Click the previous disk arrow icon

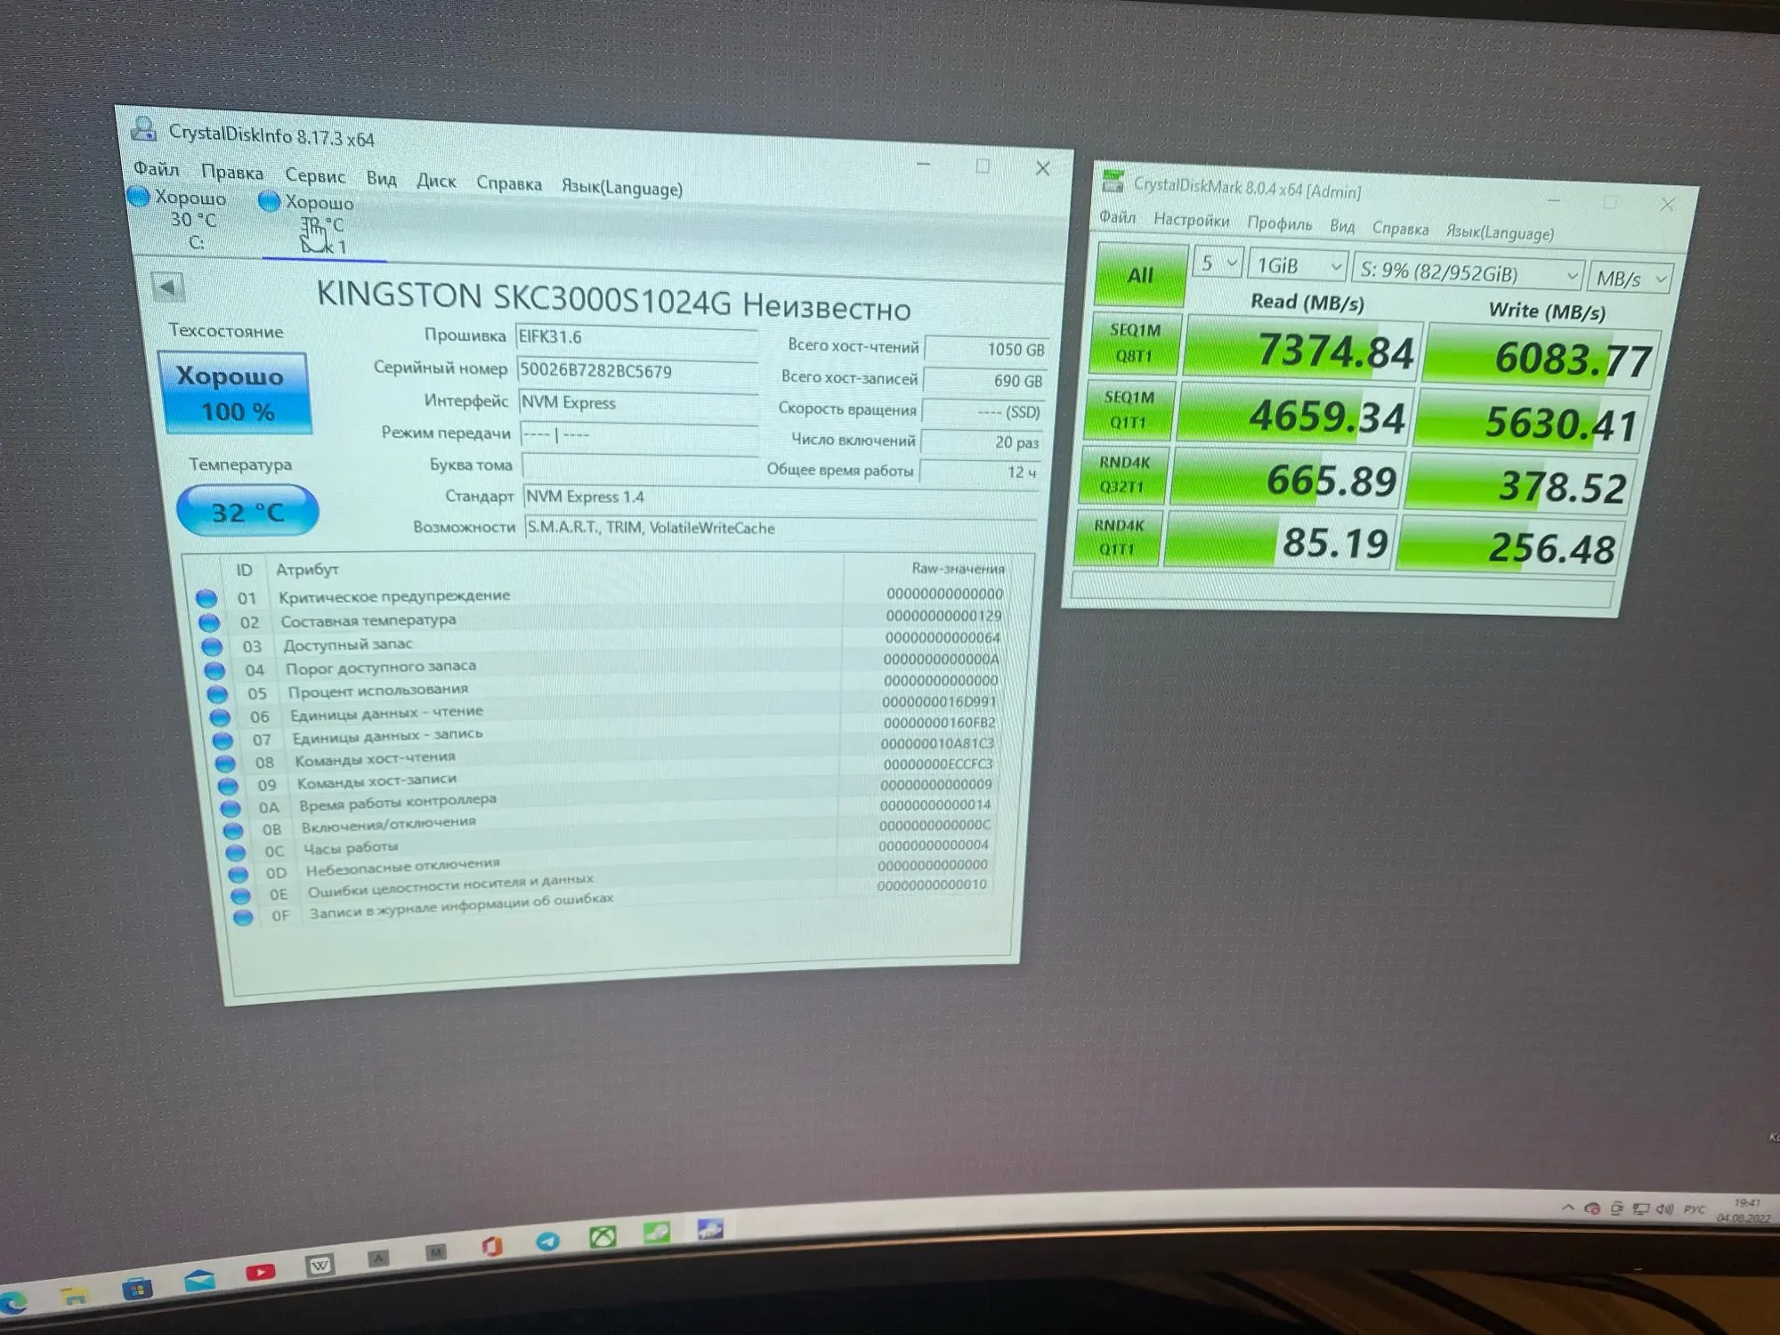coord(167,287)
